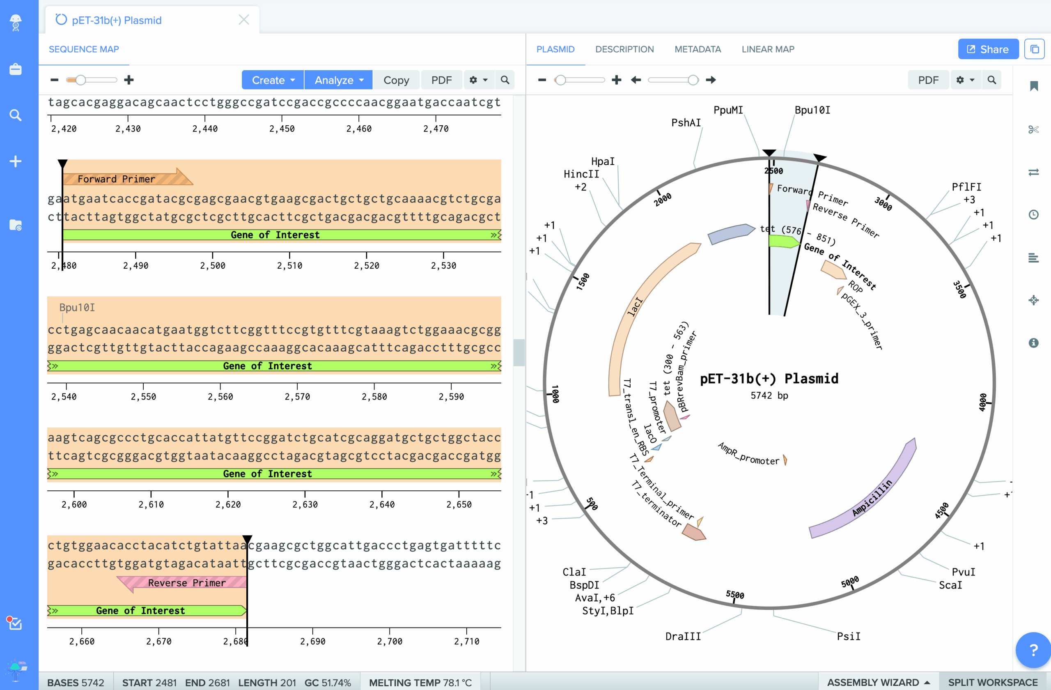
Task: Click Split Workspace in the status bar
Action: tap(992, 682)
